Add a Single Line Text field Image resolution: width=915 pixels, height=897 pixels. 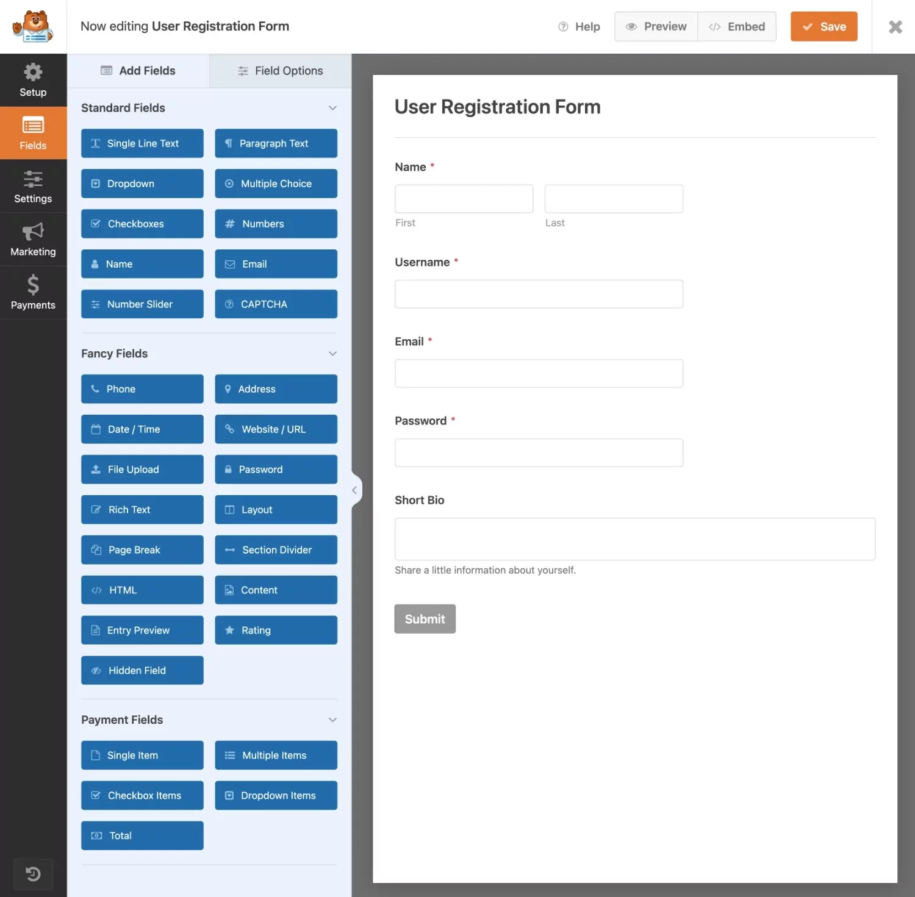click(142, 143)
